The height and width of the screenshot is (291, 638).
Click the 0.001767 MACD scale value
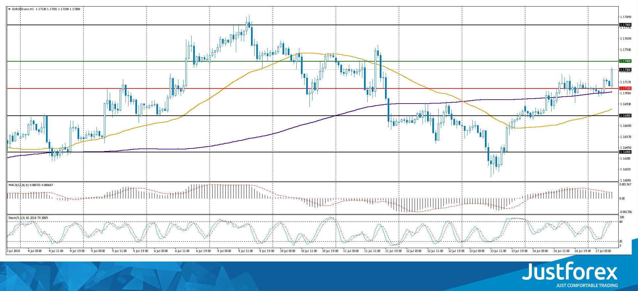(625, 184)
